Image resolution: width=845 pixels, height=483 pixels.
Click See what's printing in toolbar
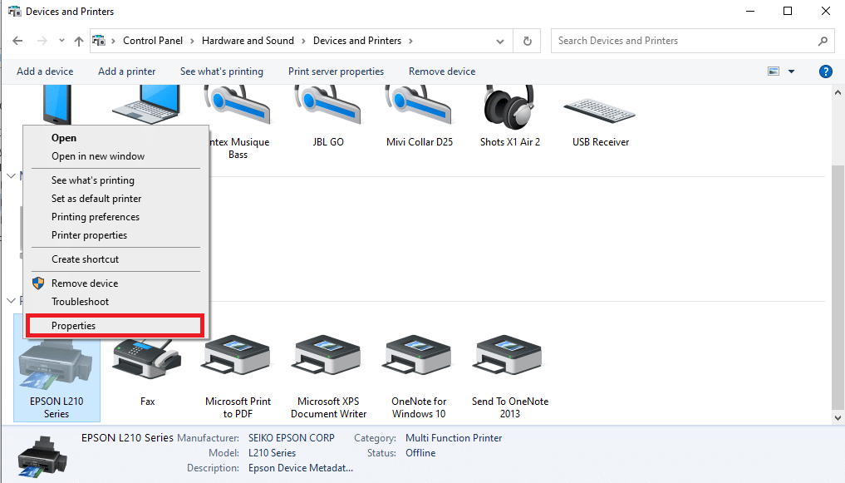(x=222, y=71)
